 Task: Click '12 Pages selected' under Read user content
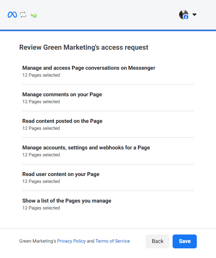pyautogui.click(x=41, y=181)
